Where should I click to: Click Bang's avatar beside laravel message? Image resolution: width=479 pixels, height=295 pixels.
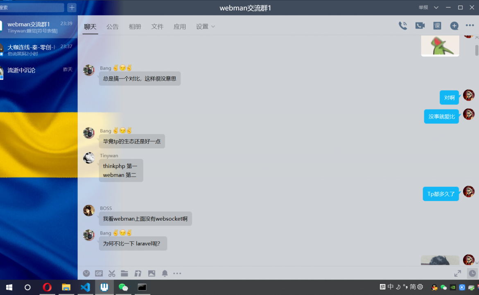[x=89, y=235]
